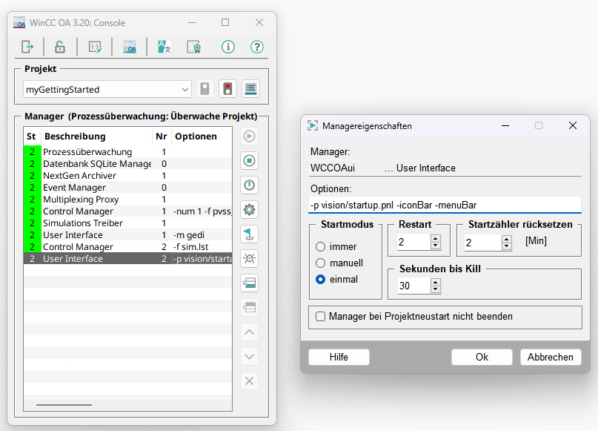Screen dimensions: 598x431
Task: Select the 'Event Manager' row
Action: [127, 188]
